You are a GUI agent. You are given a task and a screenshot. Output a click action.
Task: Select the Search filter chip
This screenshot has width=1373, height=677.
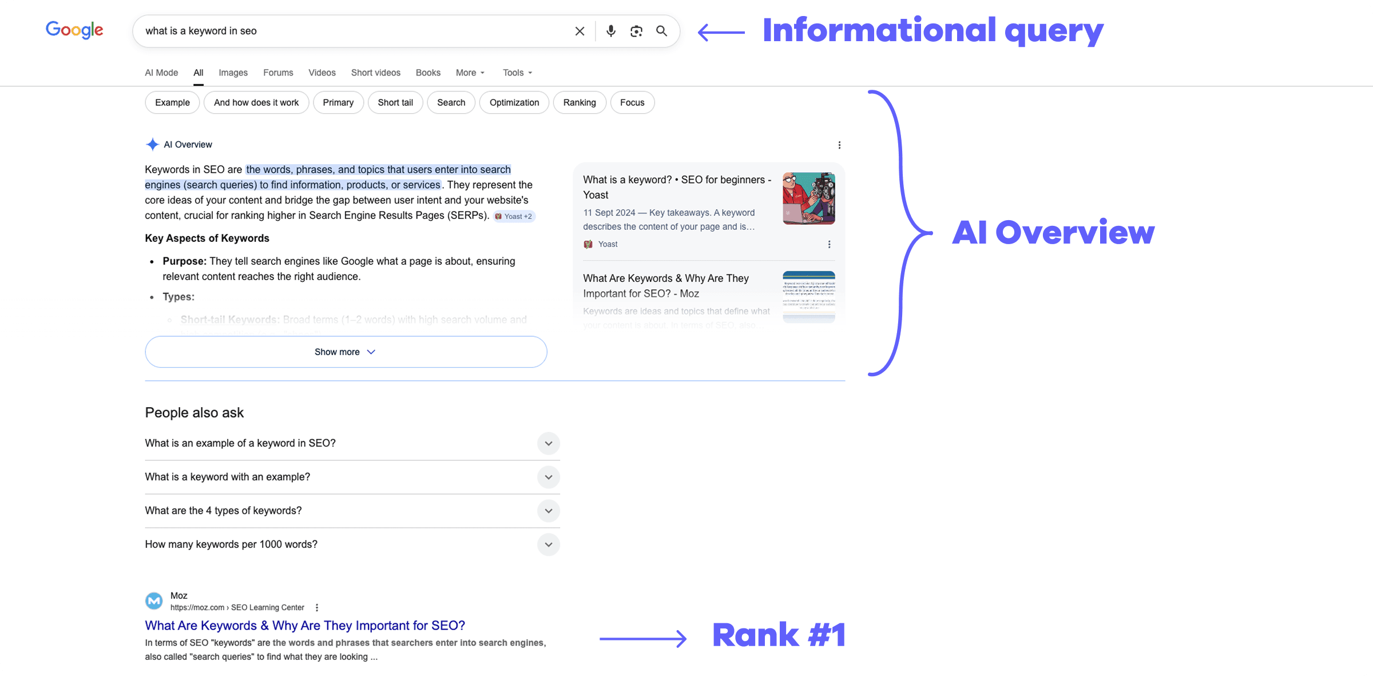coord(451,102)
